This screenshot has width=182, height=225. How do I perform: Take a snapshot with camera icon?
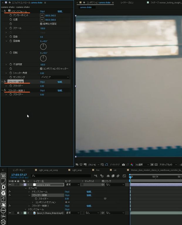point(123,165)
